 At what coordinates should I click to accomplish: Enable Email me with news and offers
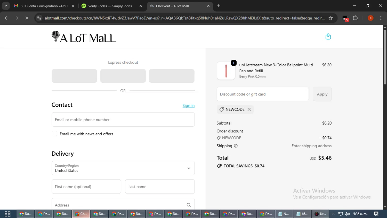(x=54, y=134)
